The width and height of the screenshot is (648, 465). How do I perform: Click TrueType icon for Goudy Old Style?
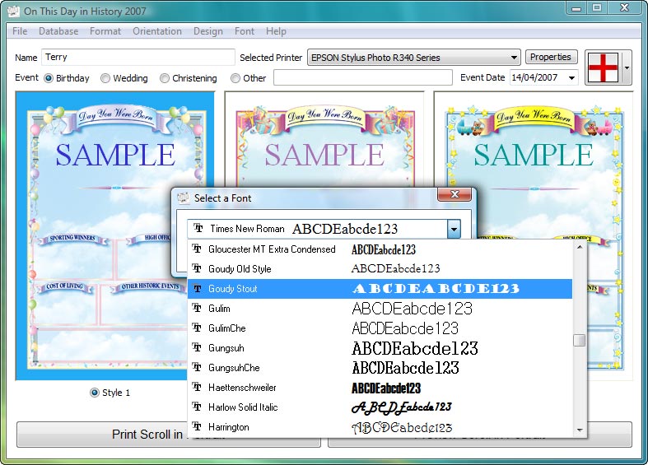click(x=197, y=268)
